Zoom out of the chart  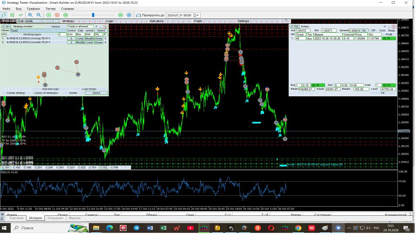pyautogui.click(x=39, y=15)
